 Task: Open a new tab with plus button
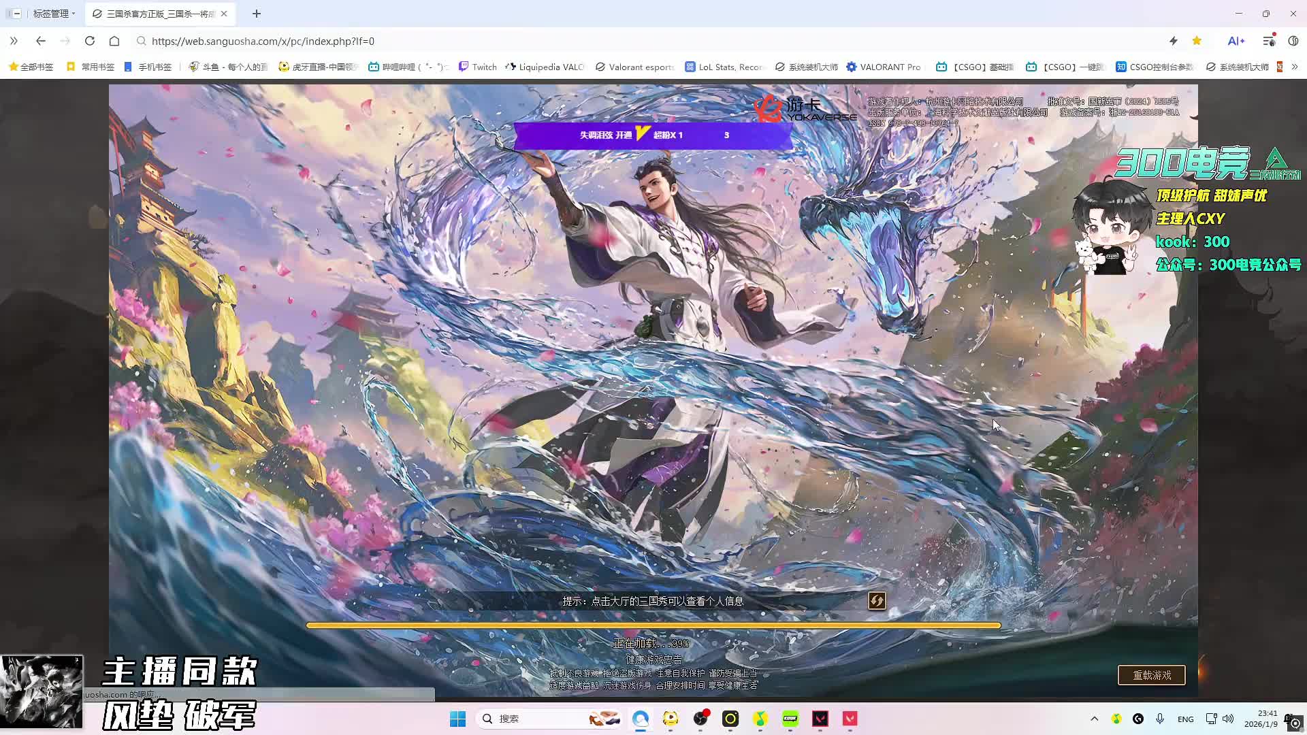pyautogui.click(x=257, y=14)
